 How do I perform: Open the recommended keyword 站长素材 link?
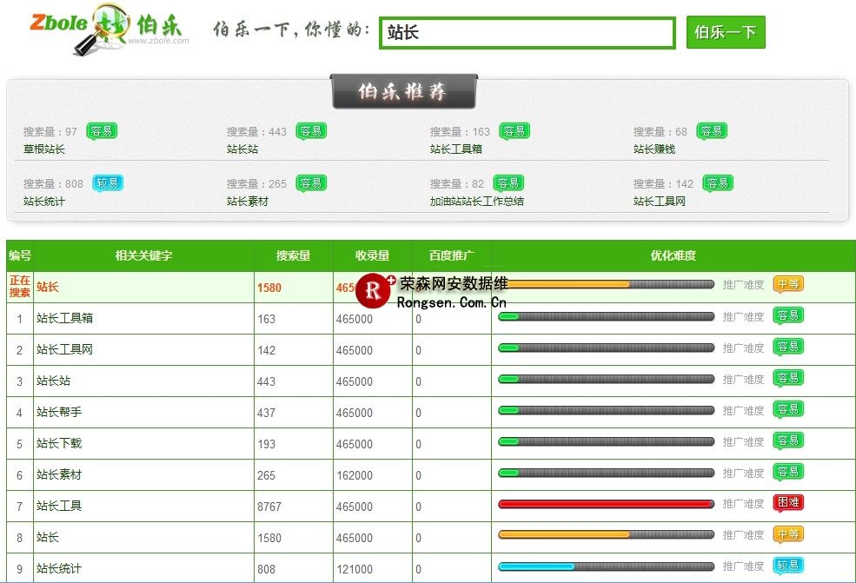point(248,202)
